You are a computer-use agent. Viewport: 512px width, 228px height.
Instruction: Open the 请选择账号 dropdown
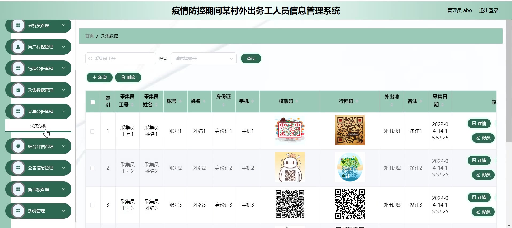click(204, 59)
